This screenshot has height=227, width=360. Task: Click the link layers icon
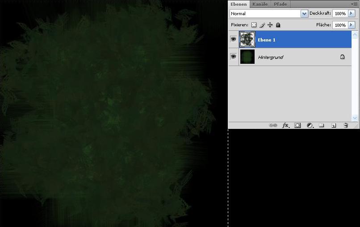coord(273,125)
